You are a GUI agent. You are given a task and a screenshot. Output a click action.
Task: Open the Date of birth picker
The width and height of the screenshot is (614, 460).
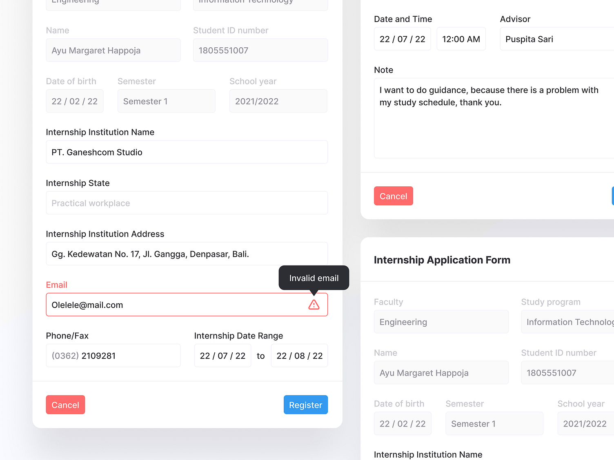[x=74, y=101]
